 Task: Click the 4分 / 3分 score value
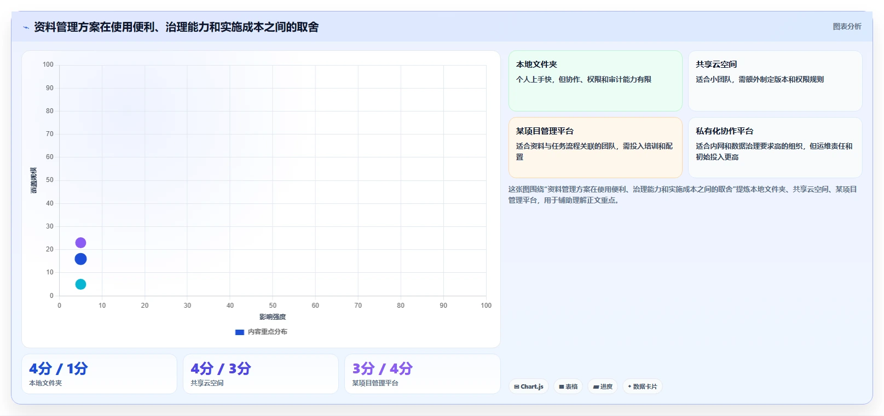[221, 368]
